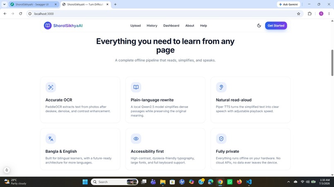Image resolution: width=334 pixels, height=187 pixels.
Task: Switch to the Swagger UI tab
Action: (32, 4)
